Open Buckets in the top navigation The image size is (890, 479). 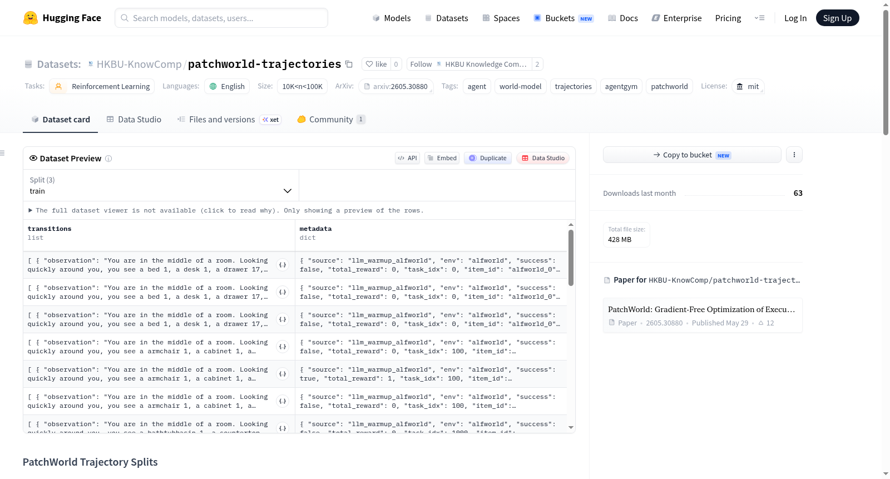coord(563,18)
